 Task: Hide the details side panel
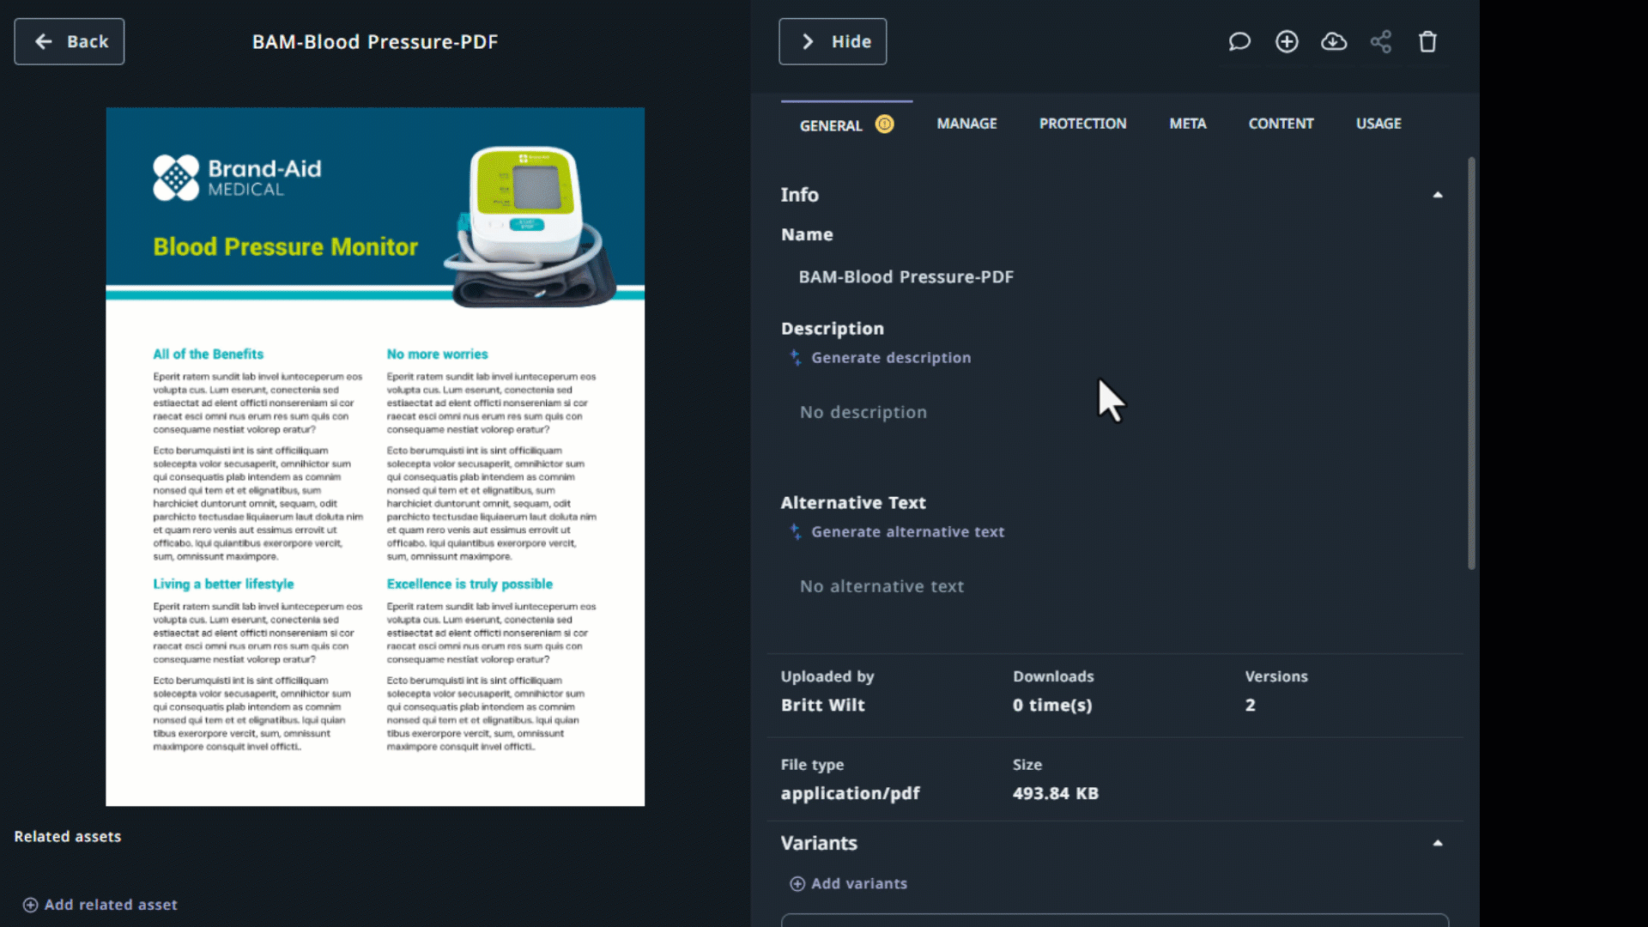click(832, 41)
